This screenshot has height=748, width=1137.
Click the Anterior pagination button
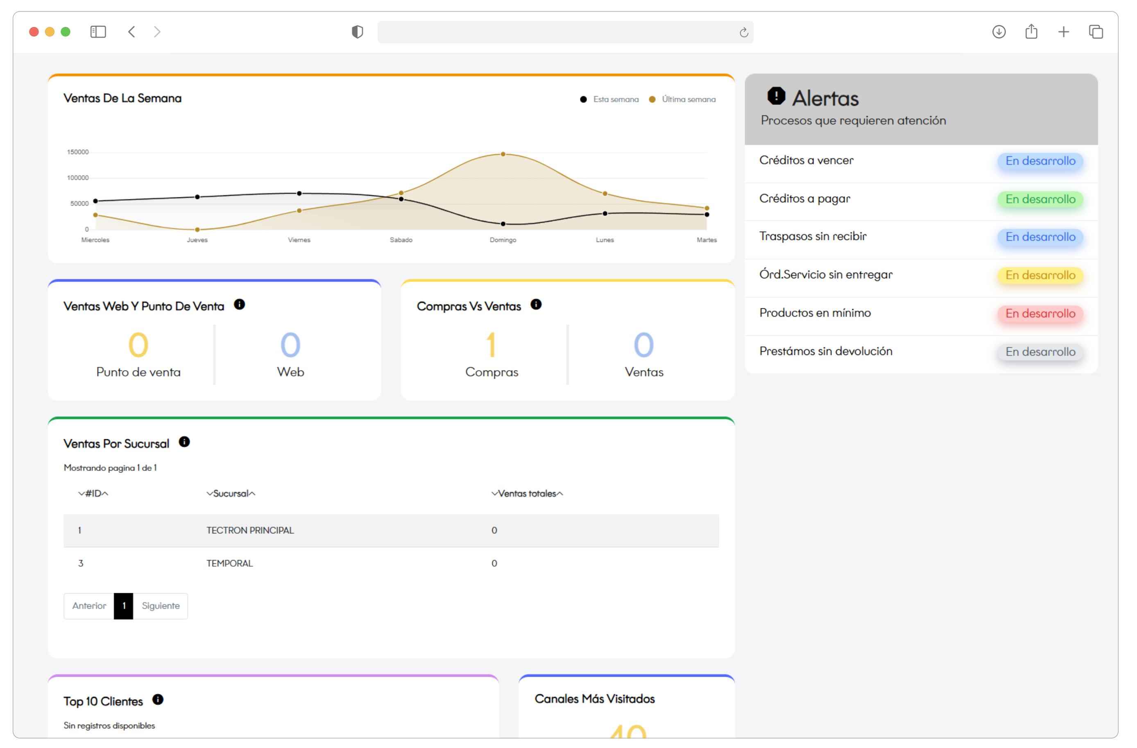tap(89, 606)
